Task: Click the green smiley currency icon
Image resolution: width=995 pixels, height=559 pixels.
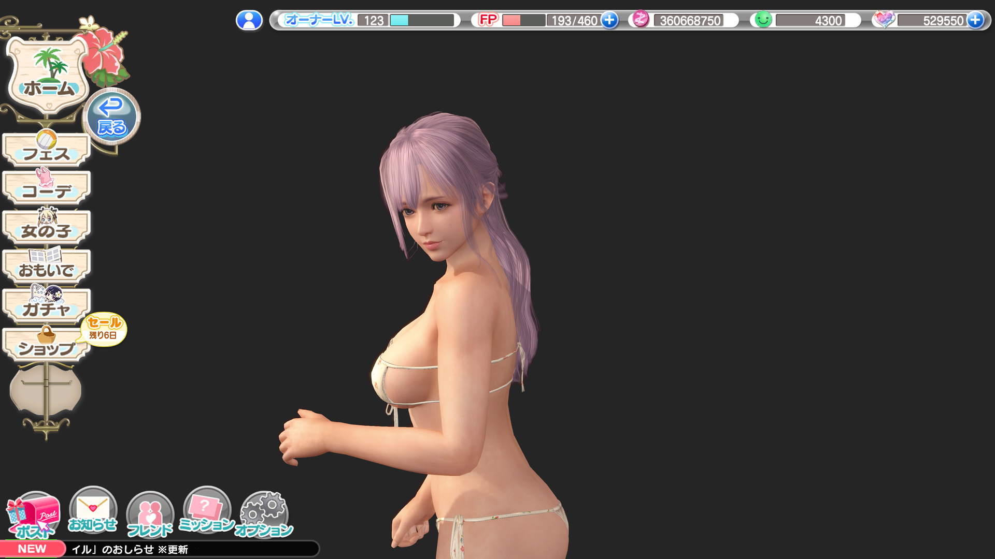Action: click(763, 20)
